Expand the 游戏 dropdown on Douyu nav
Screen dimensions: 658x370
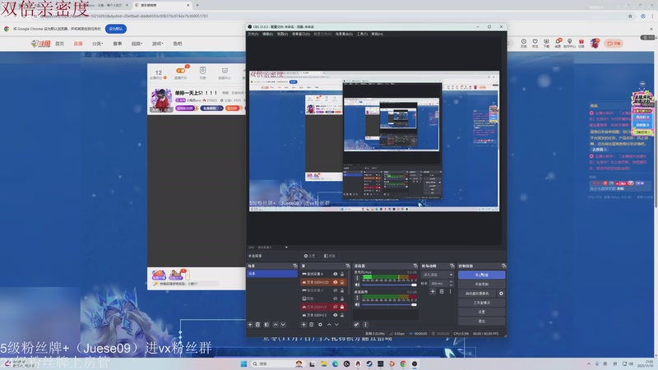pos(157,44)
